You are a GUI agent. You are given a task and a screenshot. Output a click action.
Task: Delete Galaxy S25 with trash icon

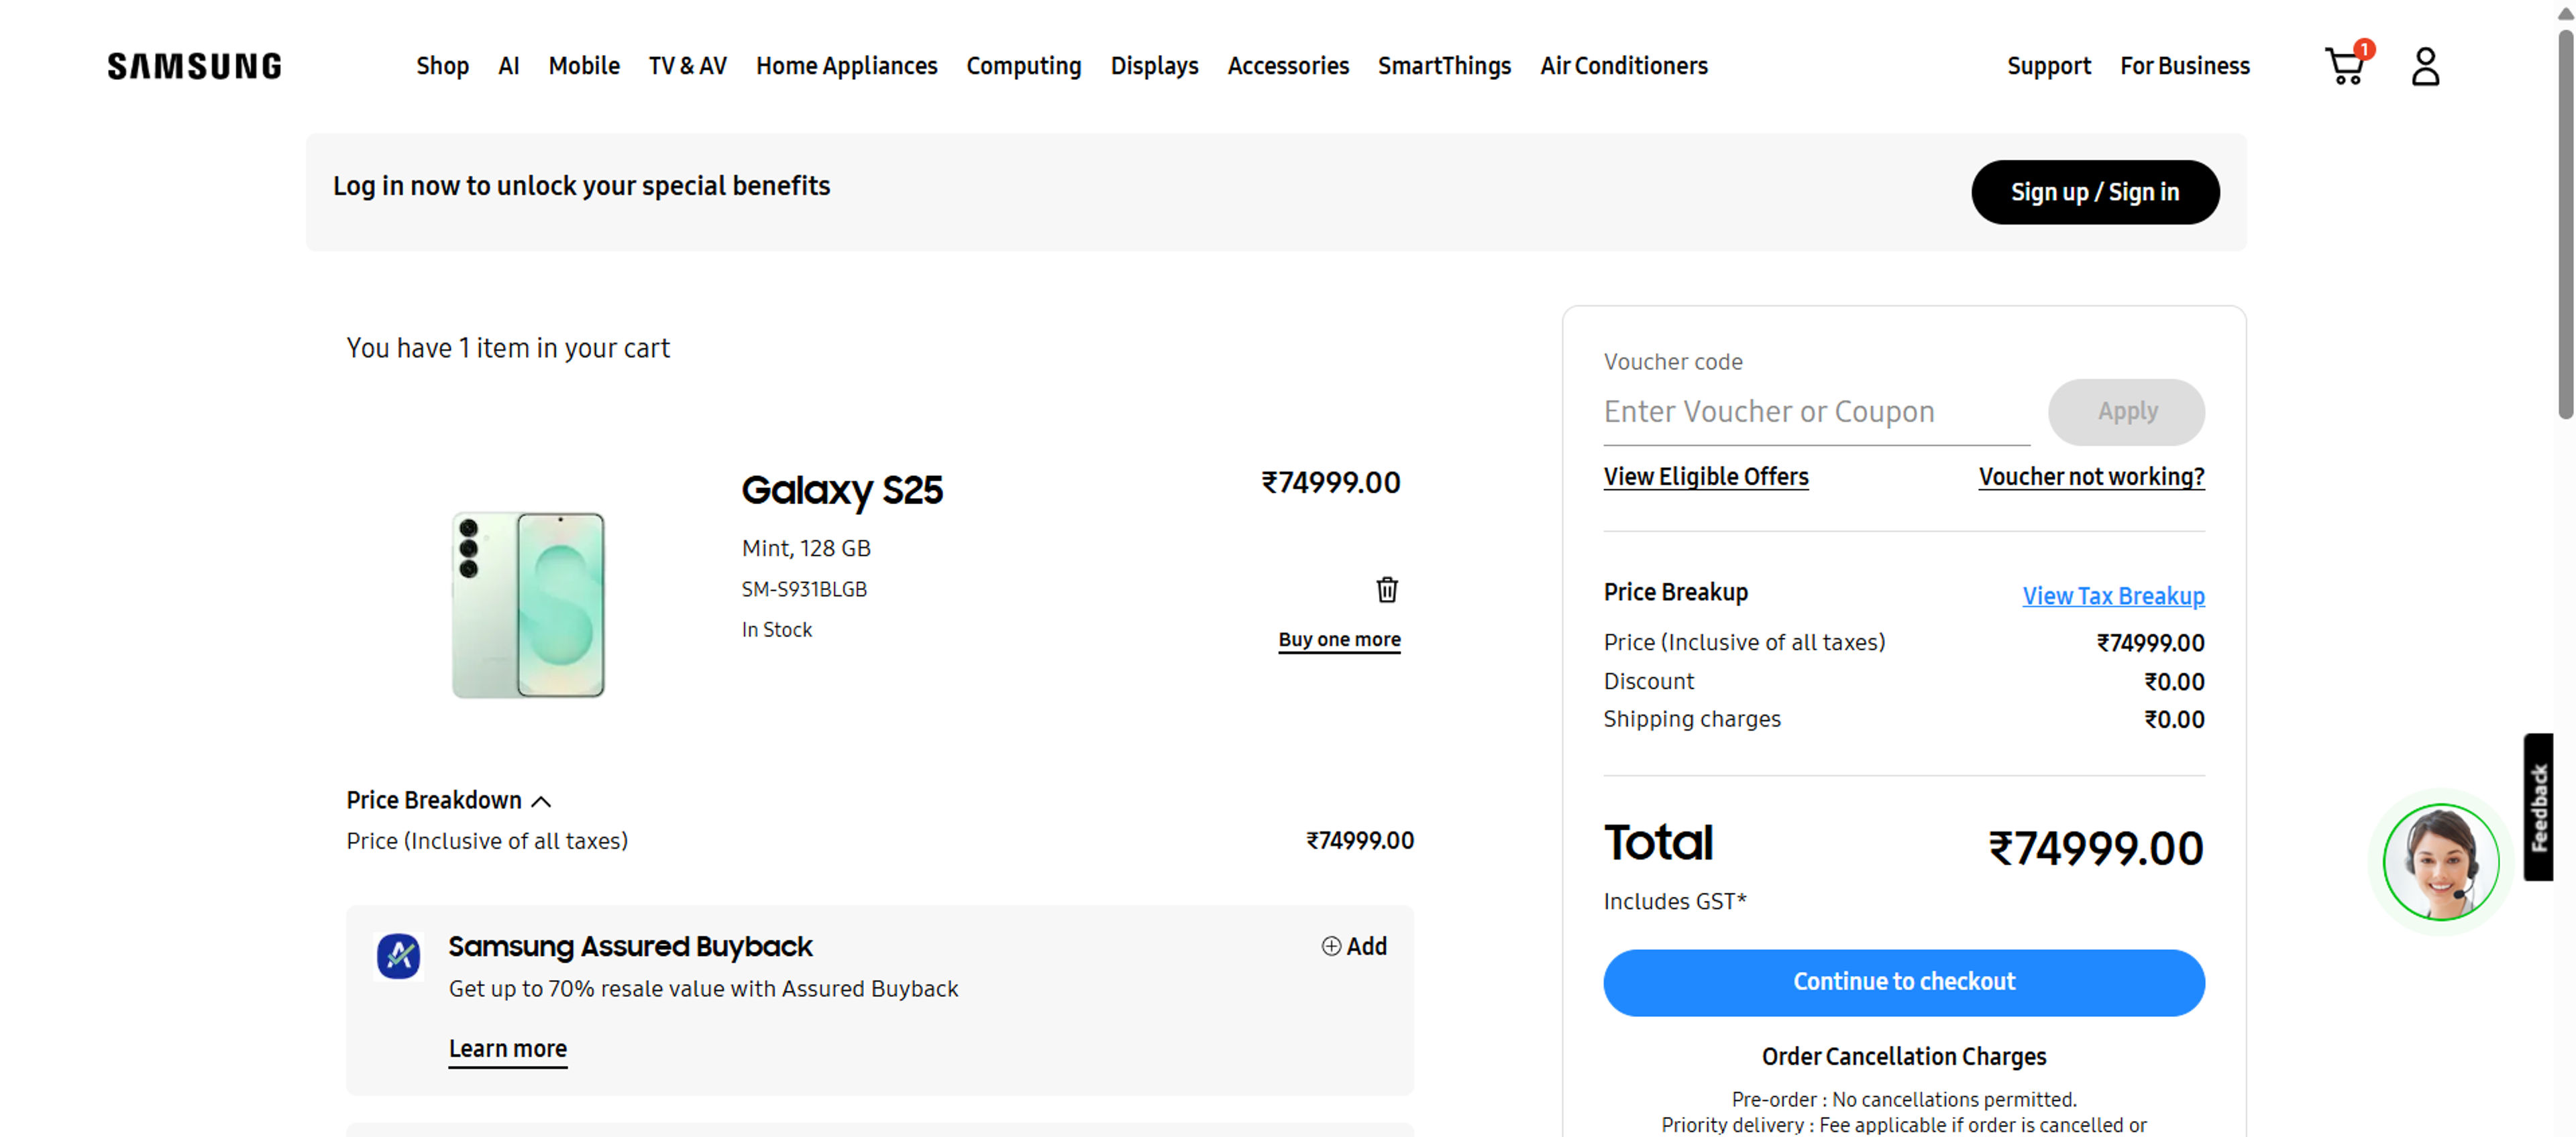pos(1386,589)
